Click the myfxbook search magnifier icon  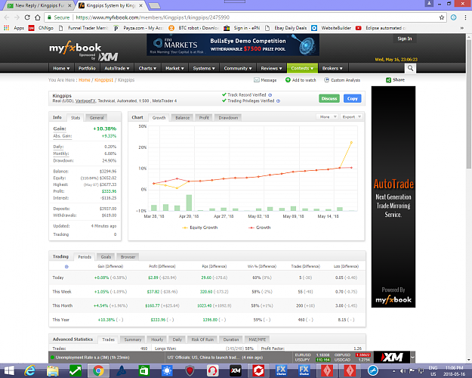410,68
